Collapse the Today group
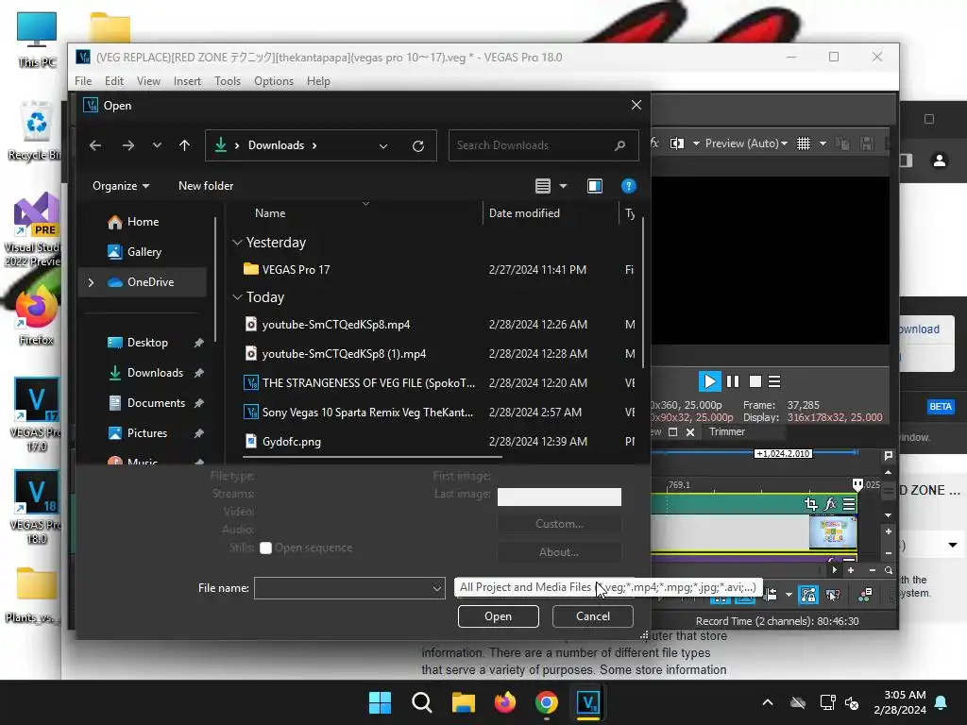Image resolution: width=967 pixels, height=725 pixels. click(x=237, y=297)
